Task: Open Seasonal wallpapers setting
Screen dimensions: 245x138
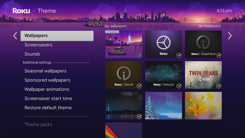Action: [x=45, y=71]
